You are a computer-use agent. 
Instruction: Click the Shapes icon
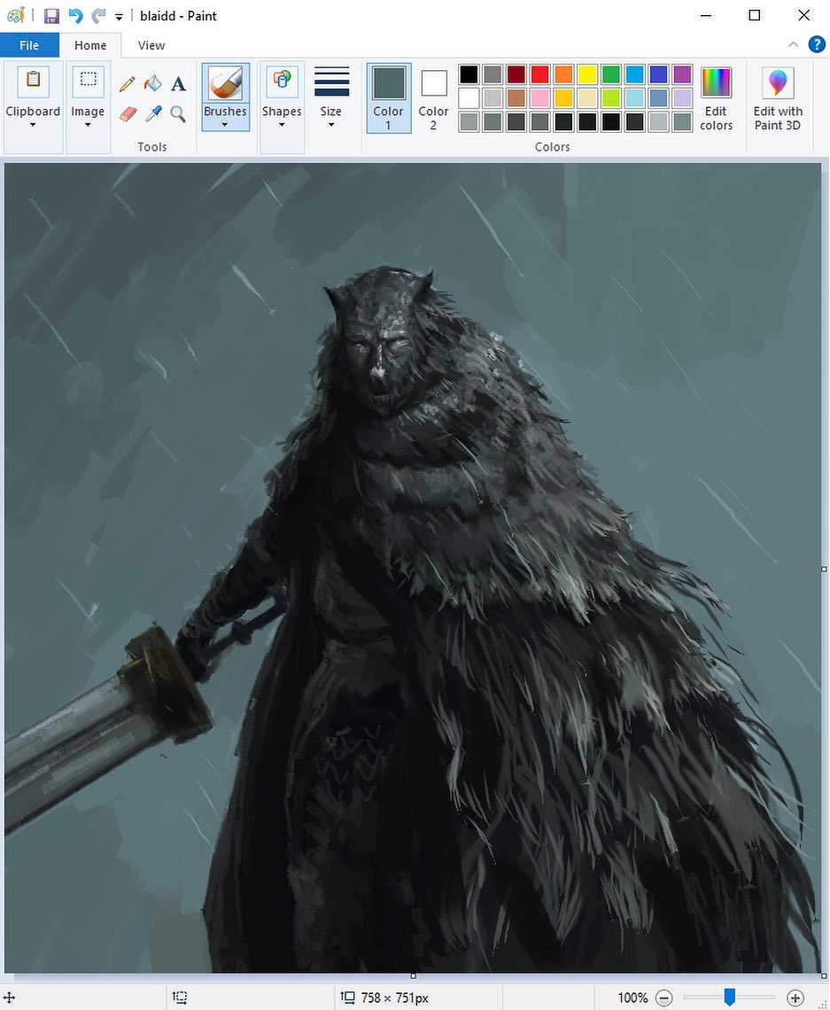point(282,80)
